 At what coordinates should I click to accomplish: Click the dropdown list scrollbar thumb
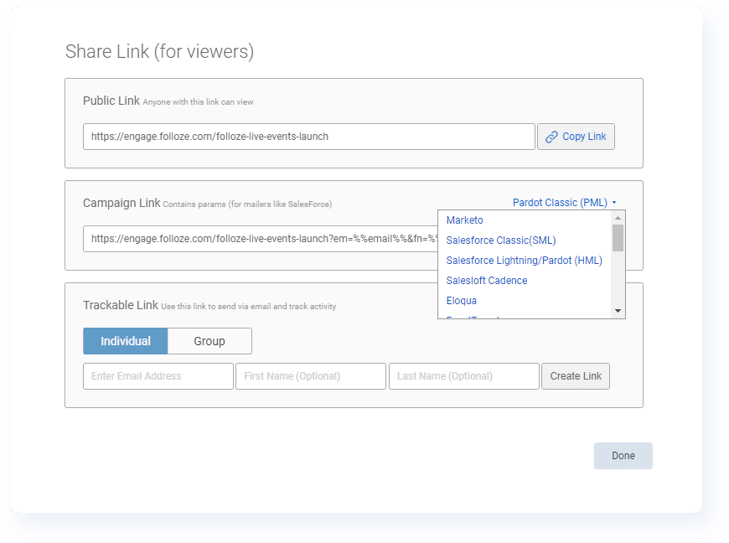618,238
